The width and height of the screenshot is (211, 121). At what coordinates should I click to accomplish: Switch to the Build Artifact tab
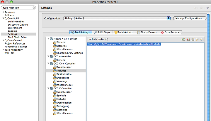pos(124,32)
